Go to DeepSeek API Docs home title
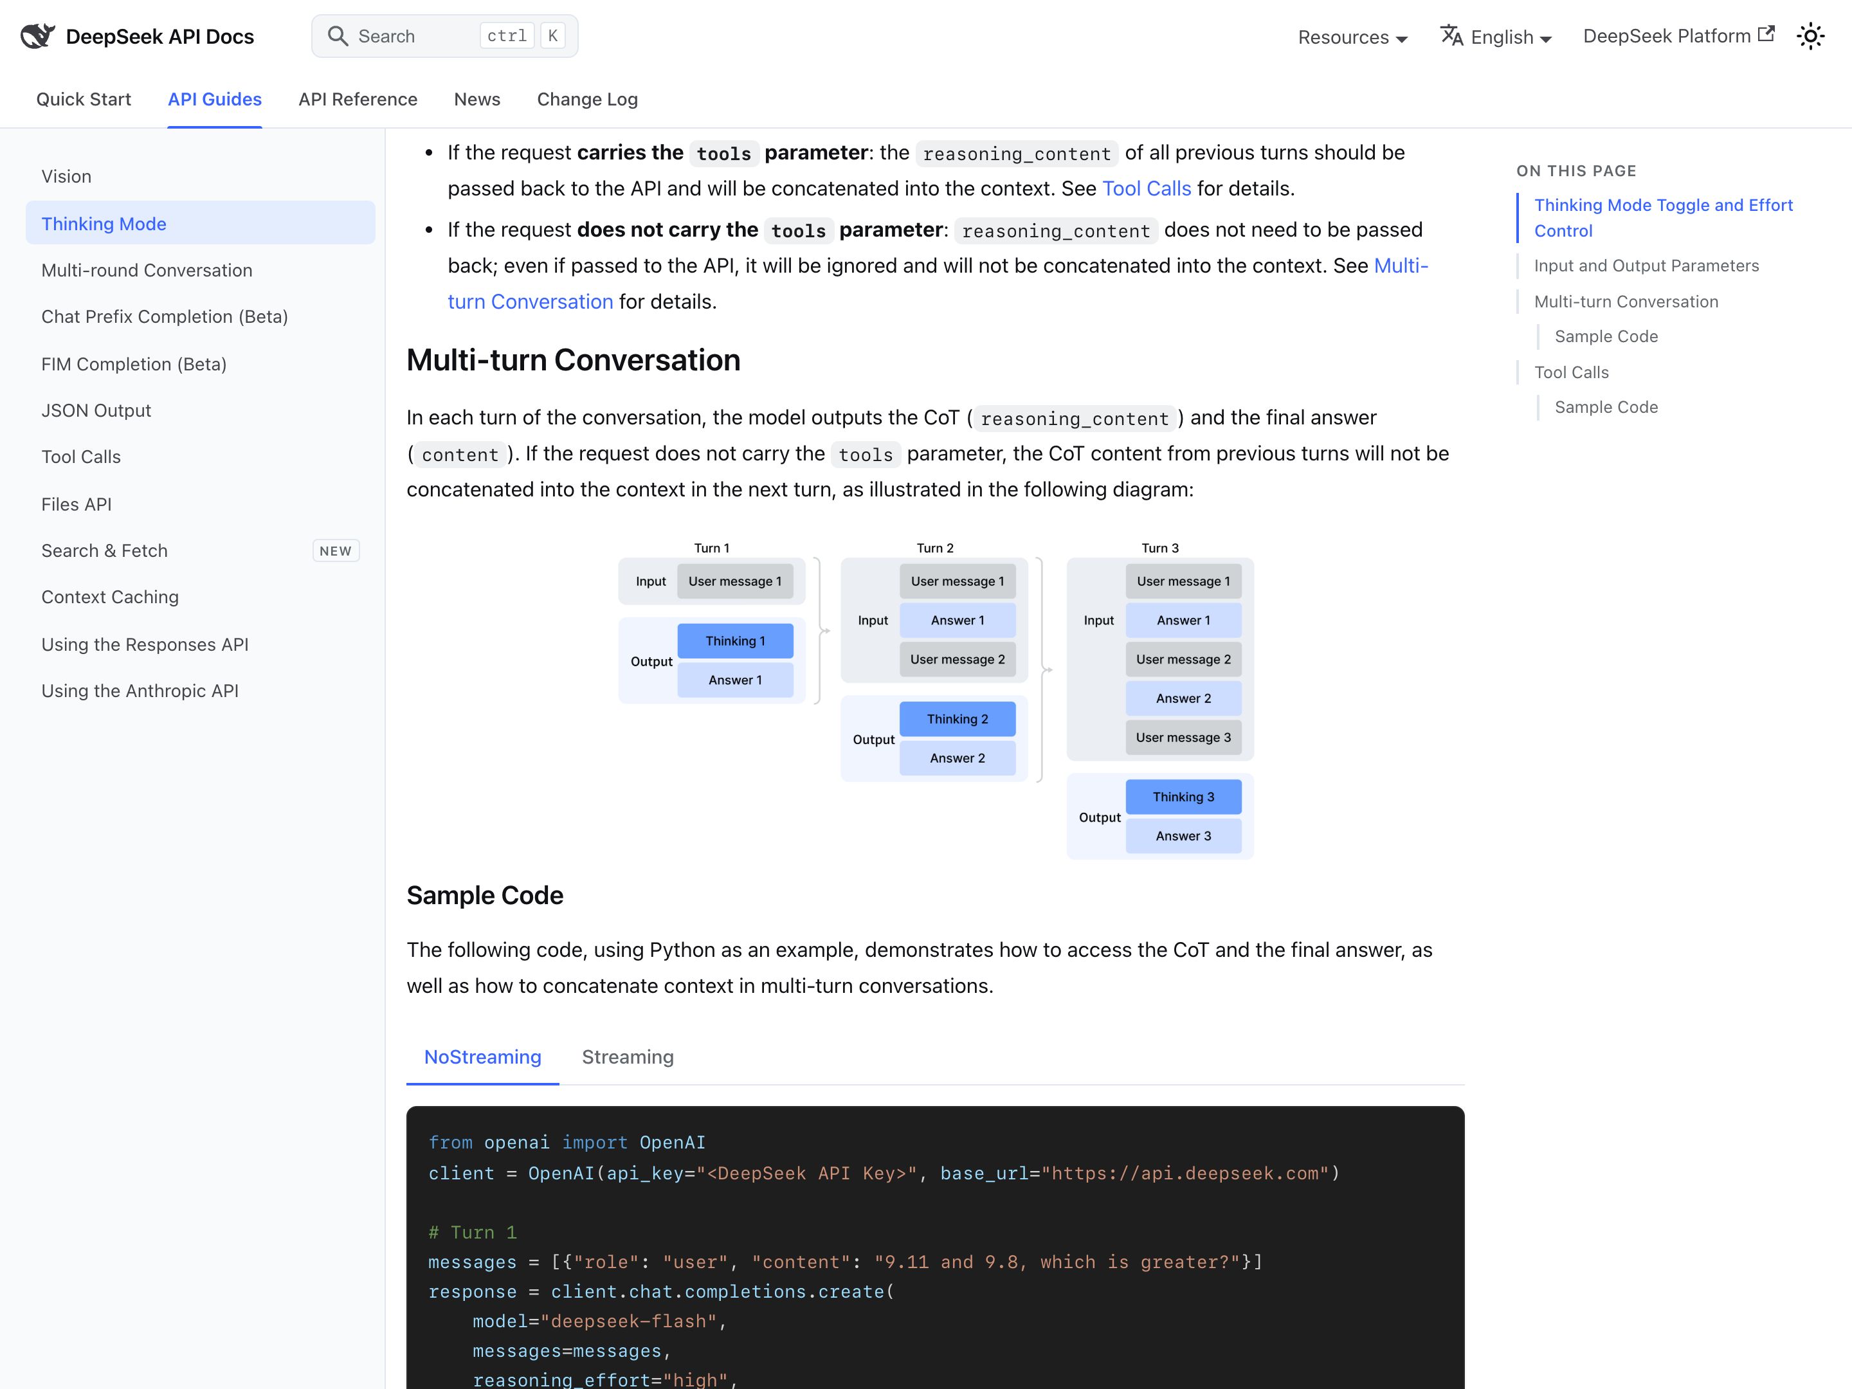Screen dimensions: 1852x1389 [160, 37]
